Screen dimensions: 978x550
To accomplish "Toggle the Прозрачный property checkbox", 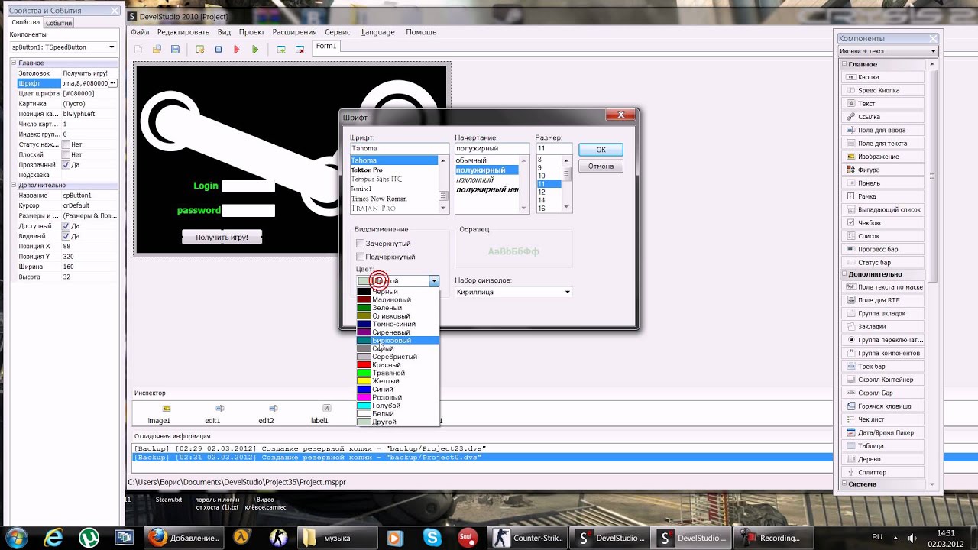I will 66,165.
